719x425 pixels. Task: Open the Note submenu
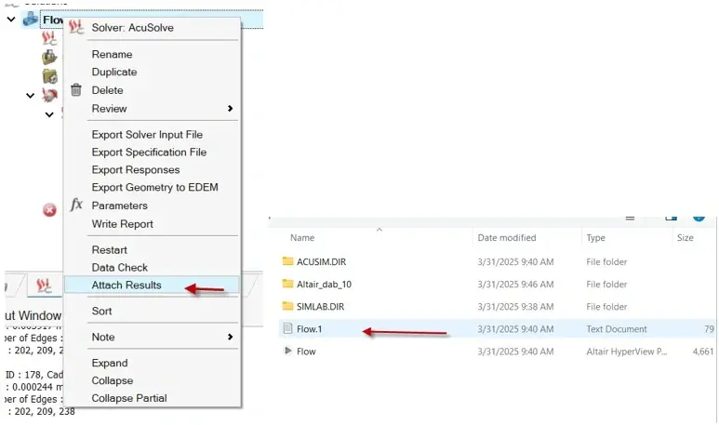[x=103, y=337]
